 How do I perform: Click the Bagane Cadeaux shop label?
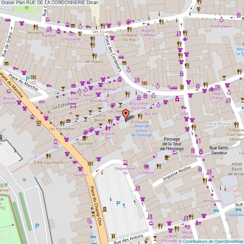(x=148, y=32)
